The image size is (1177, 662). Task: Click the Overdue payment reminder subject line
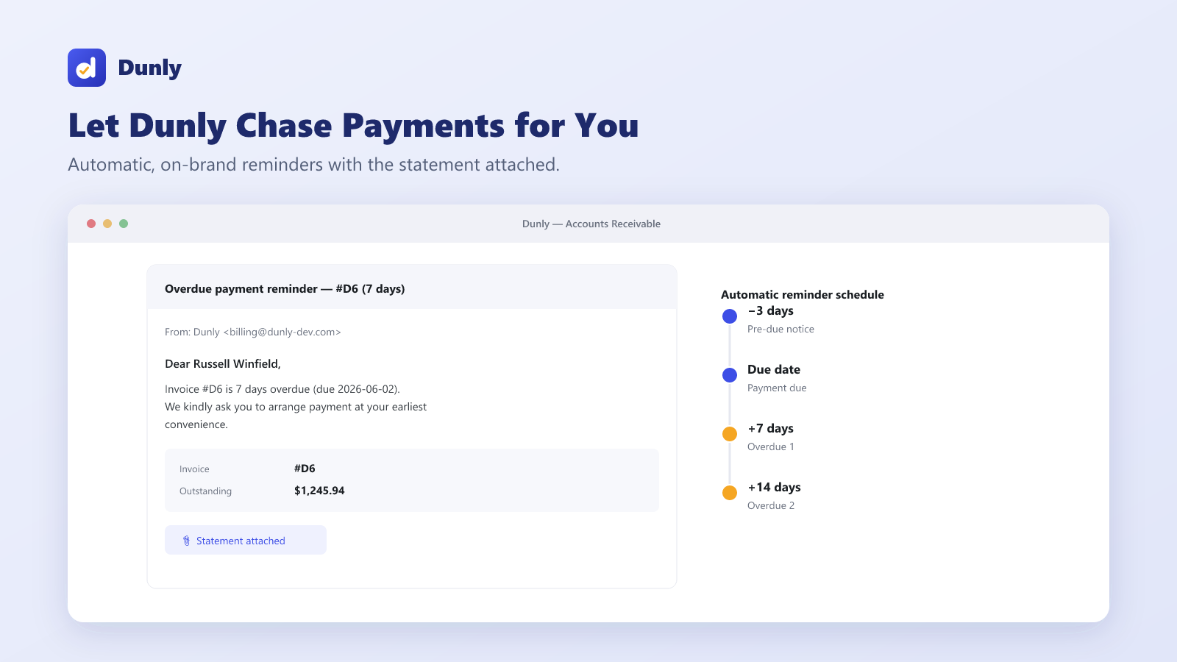tap(285, 289)
